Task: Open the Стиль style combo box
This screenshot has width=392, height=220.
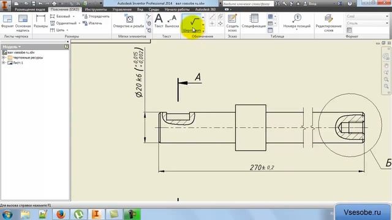Action: tap(367, 23)
